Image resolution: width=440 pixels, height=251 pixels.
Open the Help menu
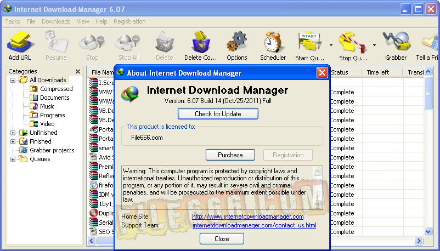coord(101,21)
